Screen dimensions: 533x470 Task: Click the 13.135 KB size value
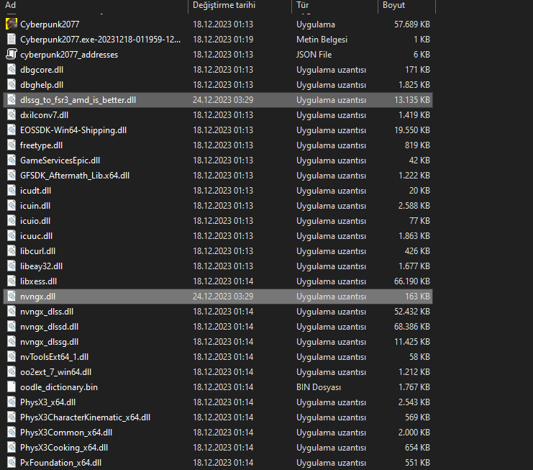pos(412,100)
